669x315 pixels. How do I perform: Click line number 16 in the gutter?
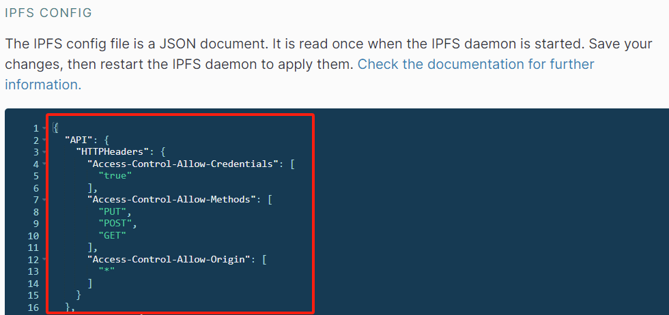pos(33,307)
